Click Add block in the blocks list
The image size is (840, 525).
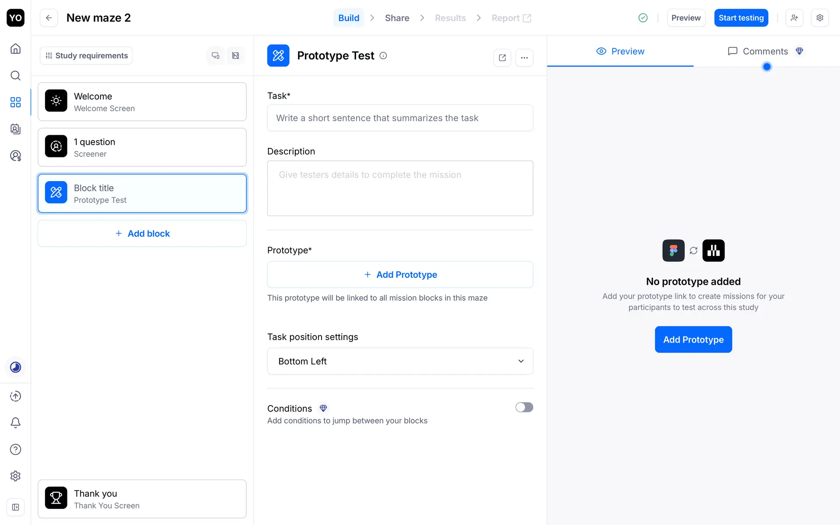point(142,234)
